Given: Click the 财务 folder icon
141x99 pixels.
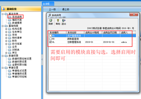Looking at the screenshot, I should 10,41.
